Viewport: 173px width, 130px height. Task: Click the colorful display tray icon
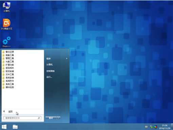pos(156,127)
